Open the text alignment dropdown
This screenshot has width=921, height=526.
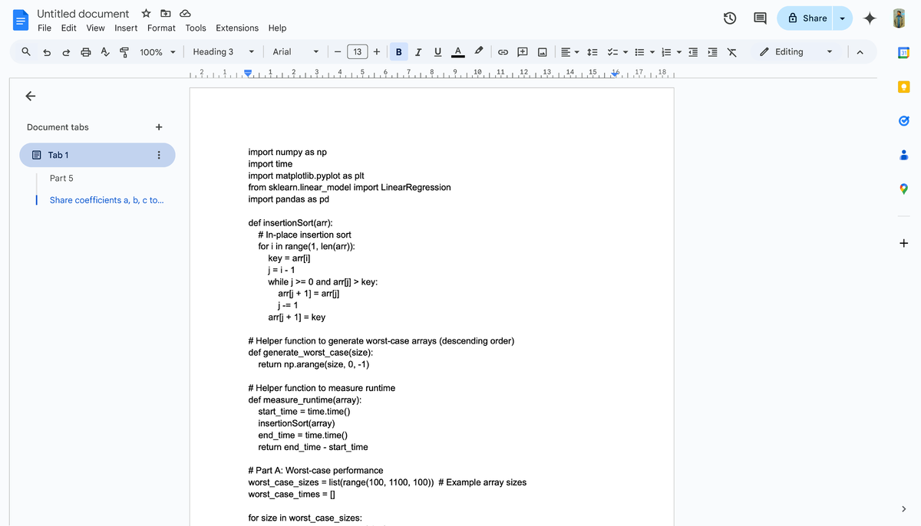pos(569,52)
